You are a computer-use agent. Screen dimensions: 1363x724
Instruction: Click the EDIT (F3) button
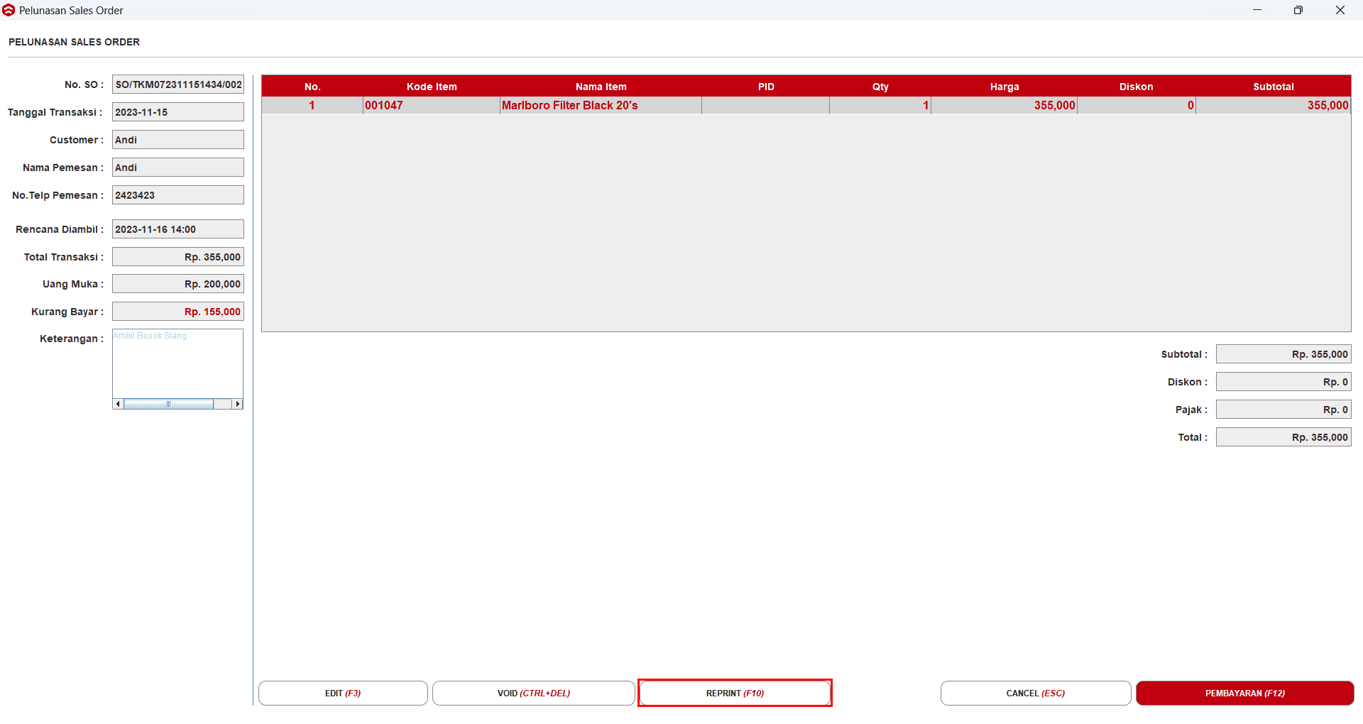[343, 693]
